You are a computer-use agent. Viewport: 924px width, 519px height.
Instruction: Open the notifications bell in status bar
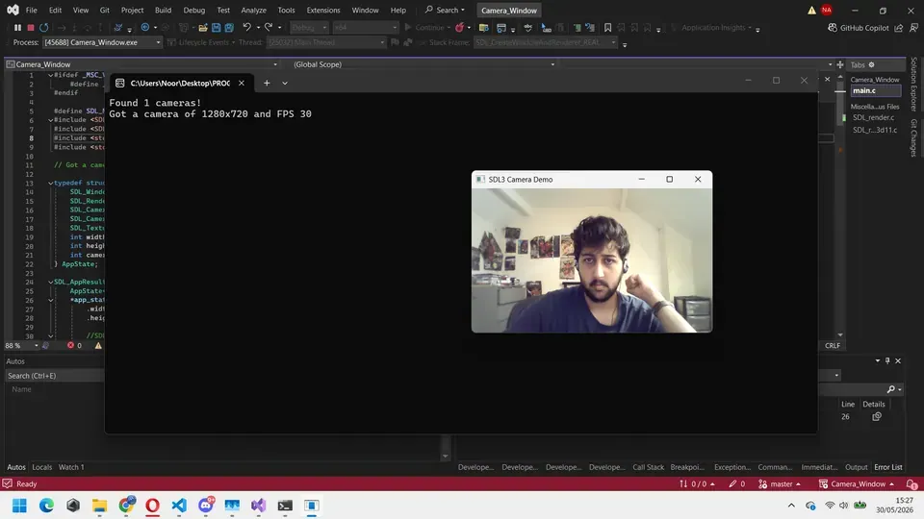pos(911,483)
